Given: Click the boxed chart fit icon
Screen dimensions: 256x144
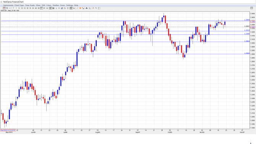Looking at the screenshot, I should pyautogui.click(x=71, y=8).
